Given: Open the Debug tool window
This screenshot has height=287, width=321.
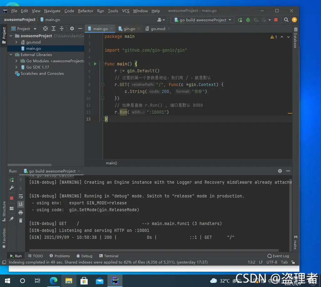Looking at the screenshot, I should [x=84, y=256].
